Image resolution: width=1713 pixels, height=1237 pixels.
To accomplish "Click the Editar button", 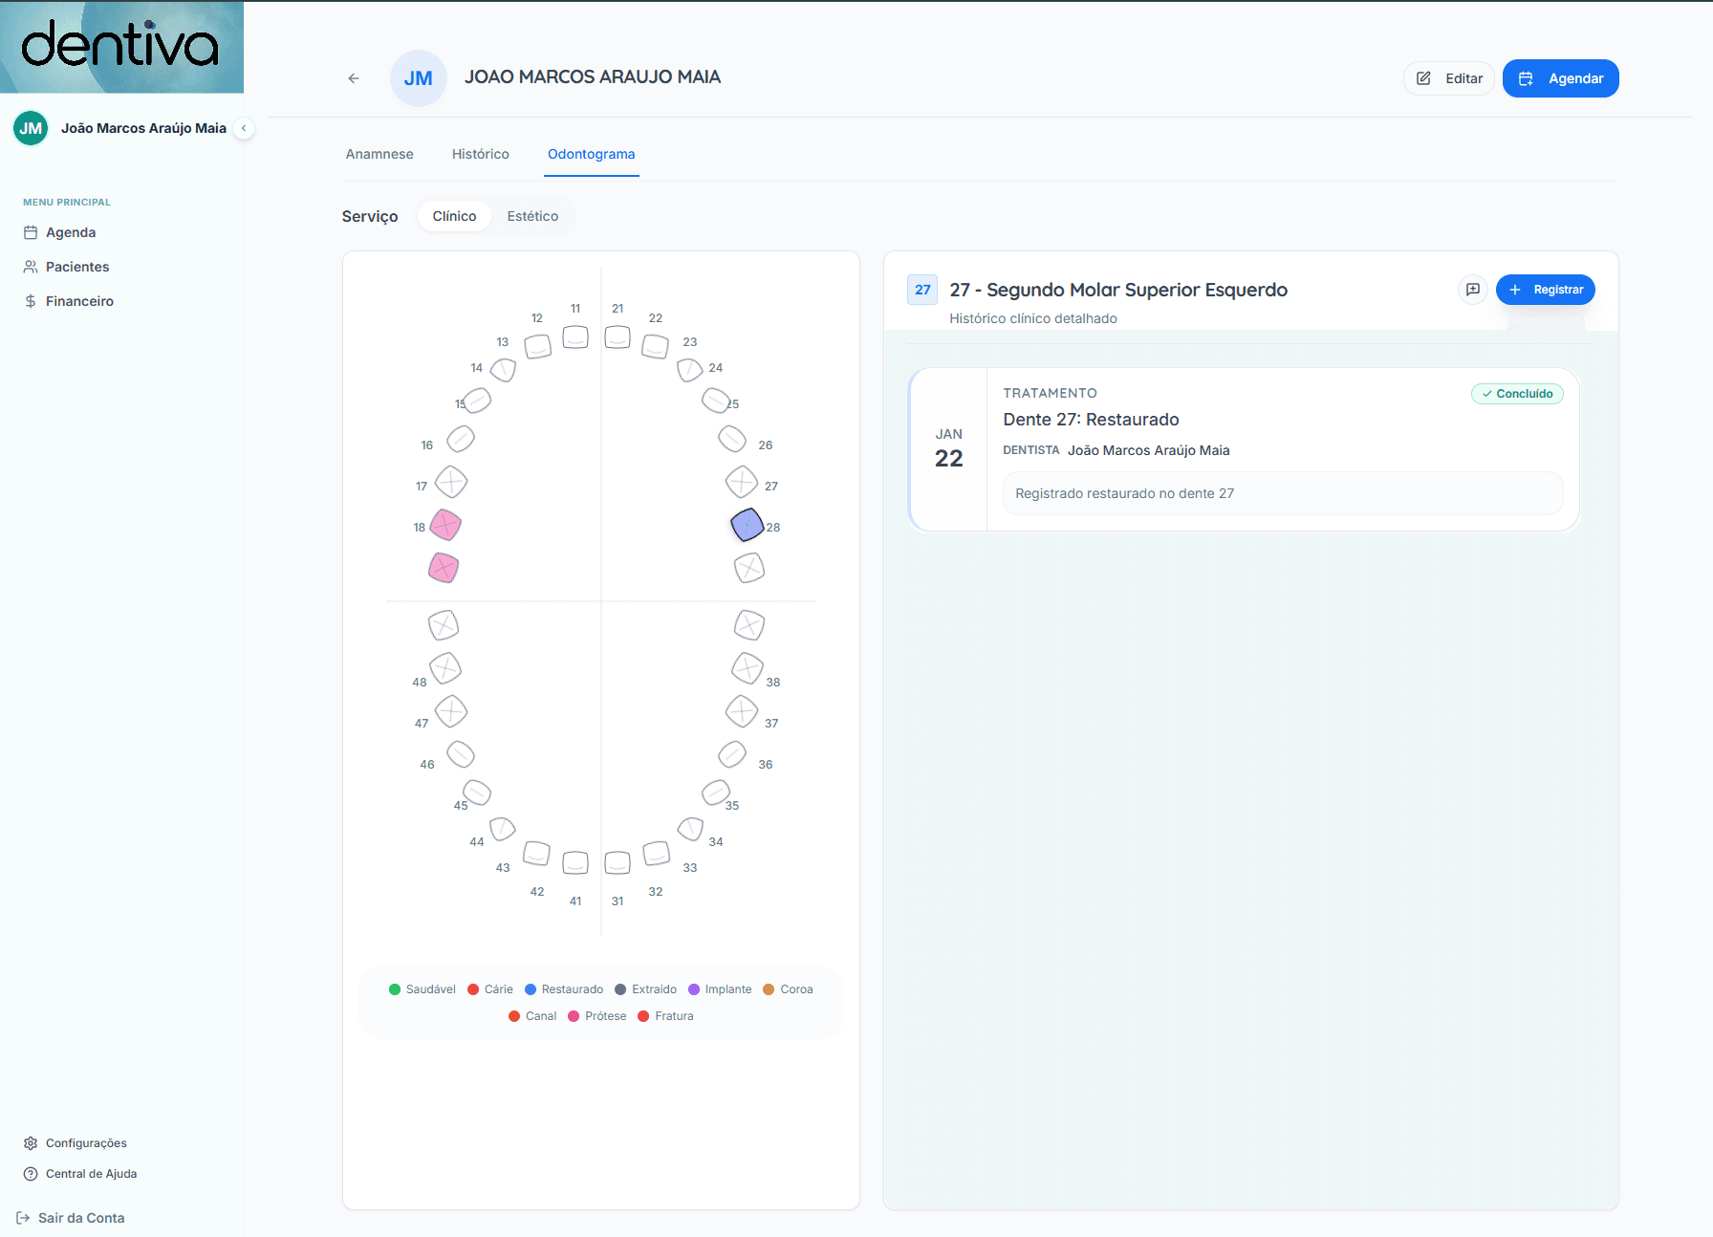I will (1449, 78).
